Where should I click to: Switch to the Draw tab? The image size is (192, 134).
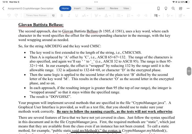pos(89,8)
